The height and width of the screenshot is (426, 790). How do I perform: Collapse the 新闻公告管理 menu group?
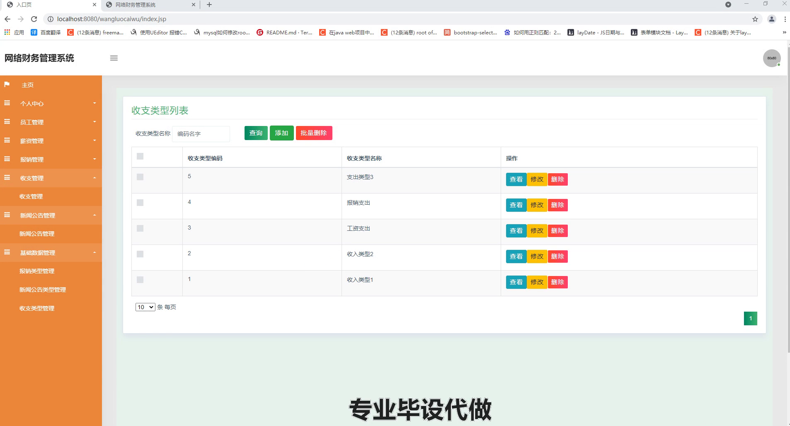tap(51, 215)
